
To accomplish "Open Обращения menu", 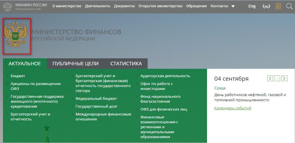I will coord(196,6).
